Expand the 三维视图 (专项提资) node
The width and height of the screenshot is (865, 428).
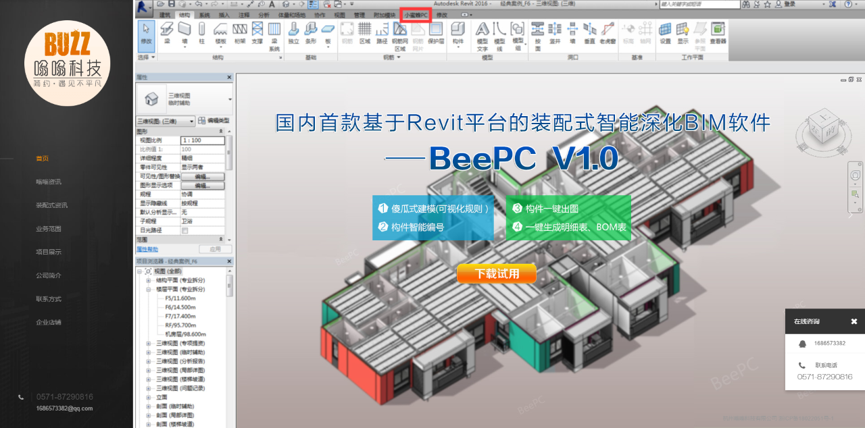click(x=149, y=343)
